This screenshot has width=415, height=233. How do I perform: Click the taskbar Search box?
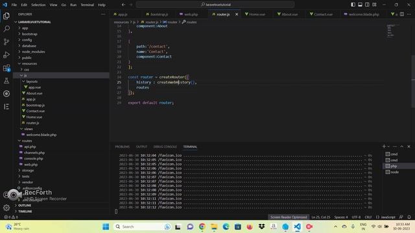coord(143,227)
